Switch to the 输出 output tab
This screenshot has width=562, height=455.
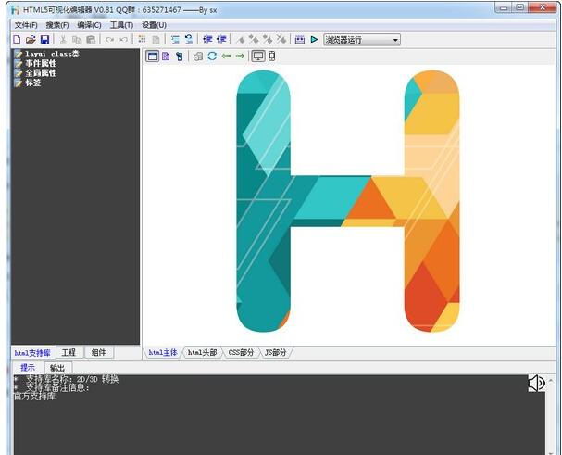pos(57,368)
